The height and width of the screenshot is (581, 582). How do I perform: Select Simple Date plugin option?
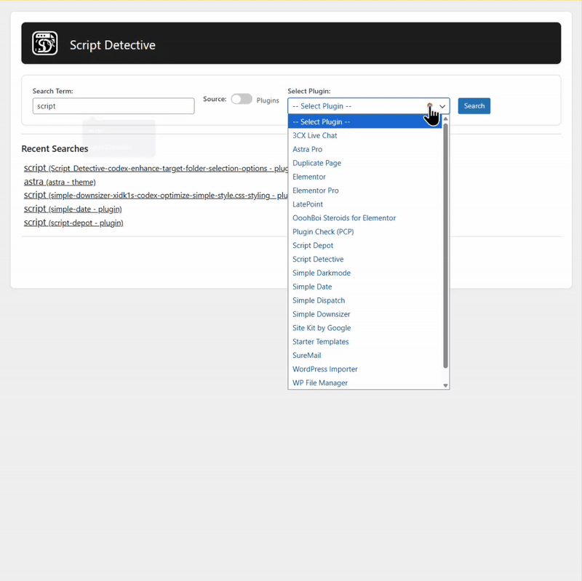click(x=365, y=287)
